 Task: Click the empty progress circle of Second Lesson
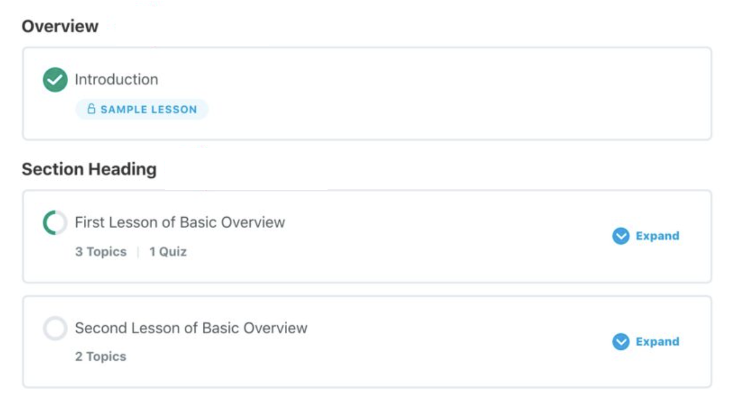point(55,329)
